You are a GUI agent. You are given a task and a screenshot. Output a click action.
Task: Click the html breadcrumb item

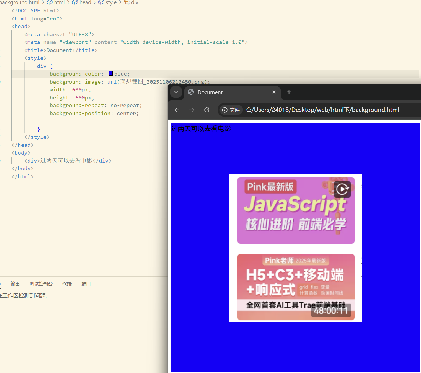click(56, 2)
